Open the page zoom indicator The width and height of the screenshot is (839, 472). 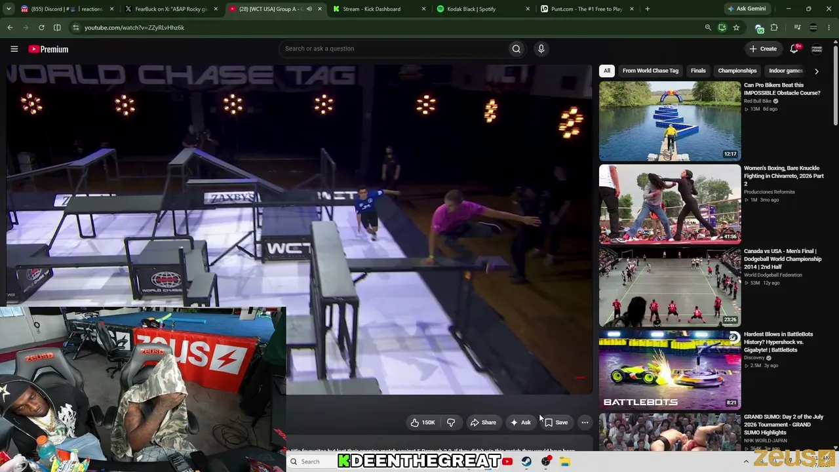708,28
